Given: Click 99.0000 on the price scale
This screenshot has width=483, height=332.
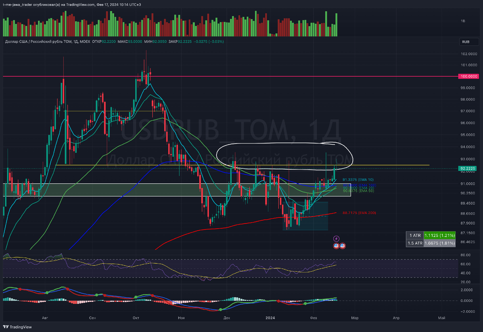Looking at the screenshot, I should point(469,88).
